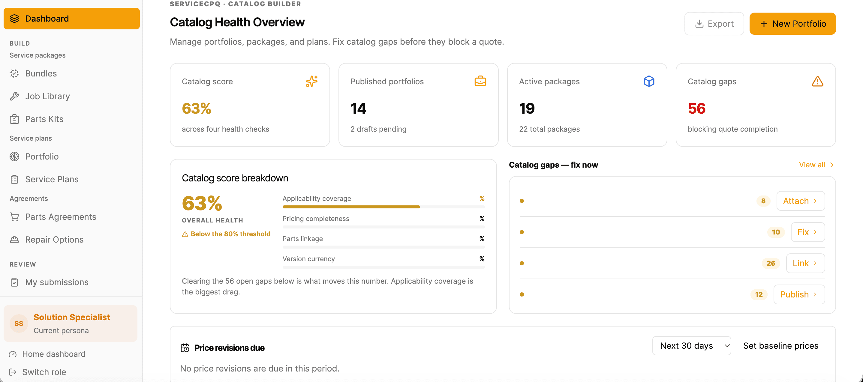
Task: Click the sparkle icon on Catalog score card
Action: 311,81
